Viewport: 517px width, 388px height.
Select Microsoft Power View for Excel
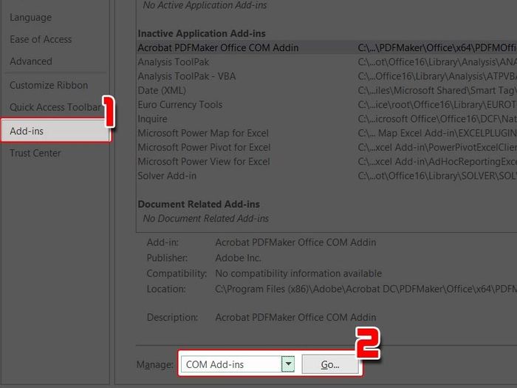point(204,161)
